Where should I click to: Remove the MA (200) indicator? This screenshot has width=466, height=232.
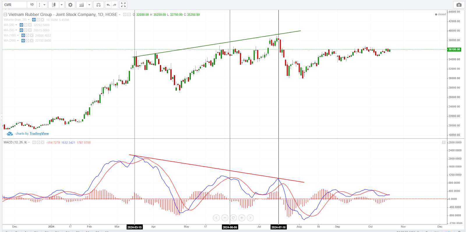(31, 41)
